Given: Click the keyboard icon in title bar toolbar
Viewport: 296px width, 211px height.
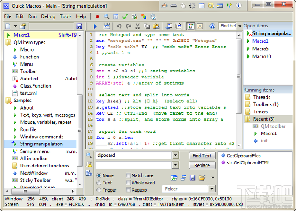Looking at the screenshot, I should pos(174,6).
